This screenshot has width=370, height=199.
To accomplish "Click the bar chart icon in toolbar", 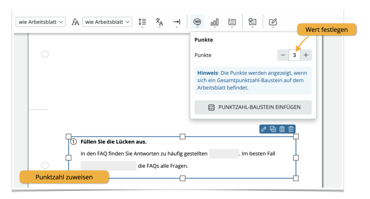I will point(214,22).
